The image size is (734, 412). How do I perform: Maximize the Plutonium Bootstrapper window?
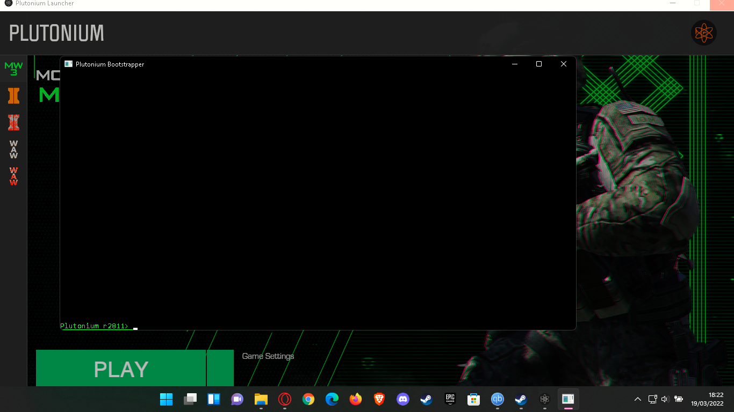tap(539, 64)
